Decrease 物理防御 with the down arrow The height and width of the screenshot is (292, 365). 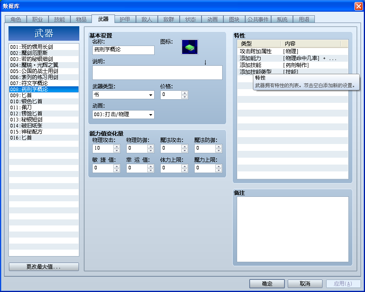(x=151, y=150)
